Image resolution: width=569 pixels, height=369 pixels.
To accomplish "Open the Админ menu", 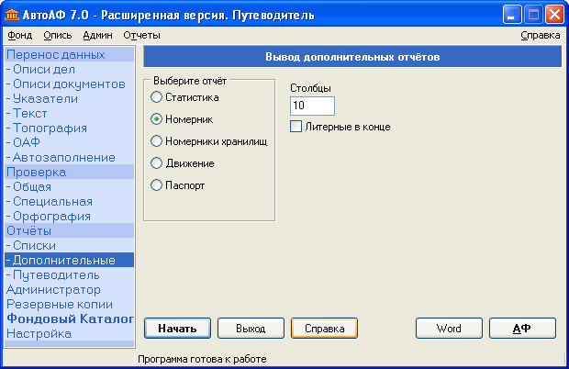I will click(x=97, y=35).
